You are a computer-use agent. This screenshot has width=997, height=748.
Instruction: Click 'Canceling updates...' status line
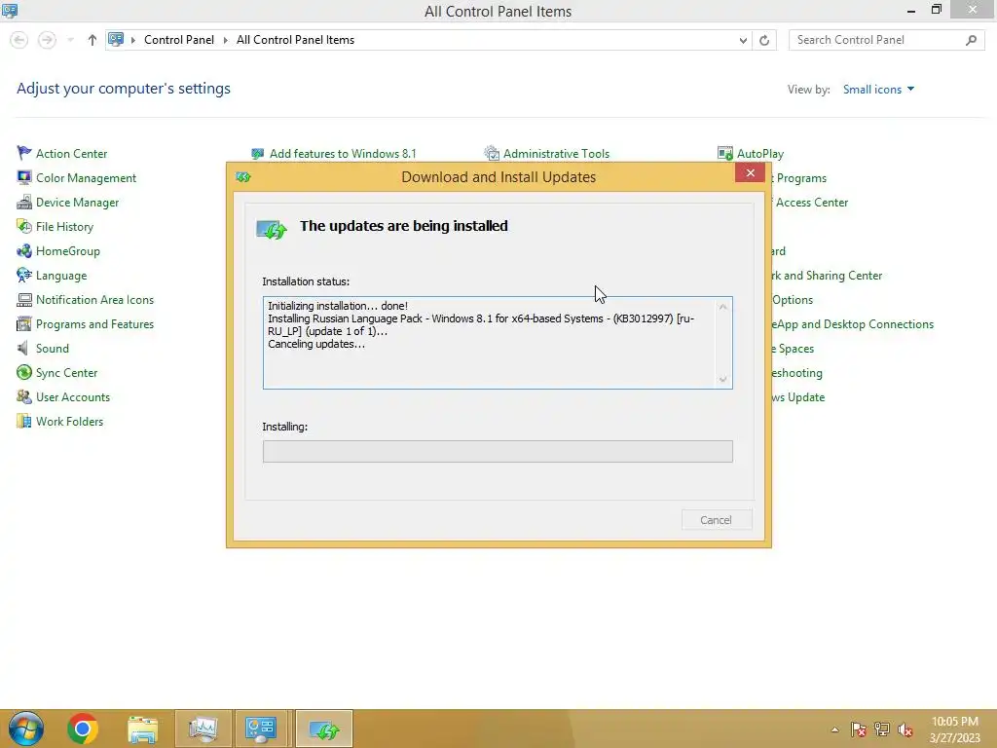[316, 344]
